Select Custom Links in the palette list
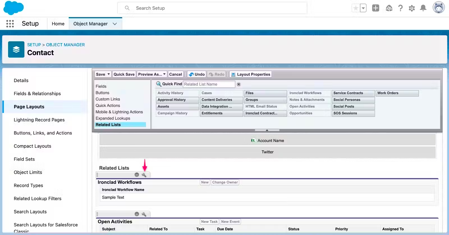 coord(108,99)
